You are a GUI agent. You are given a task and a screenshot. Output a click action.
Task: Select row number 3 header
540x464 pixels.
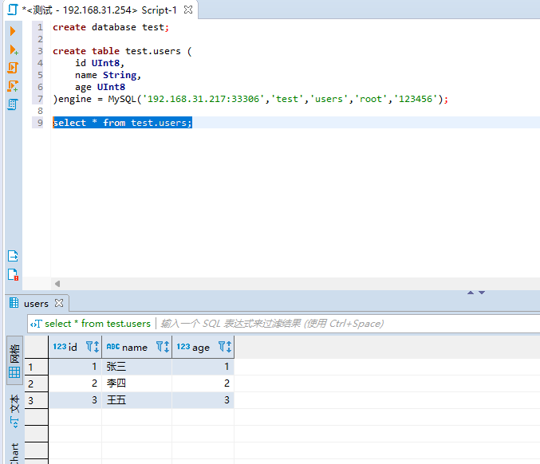[36, 400]
